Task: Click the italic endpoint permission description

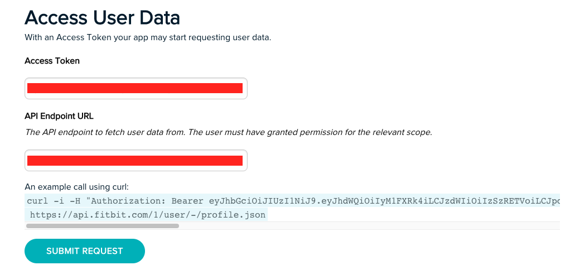Action: pyautogui.click(x=229, y=132)
